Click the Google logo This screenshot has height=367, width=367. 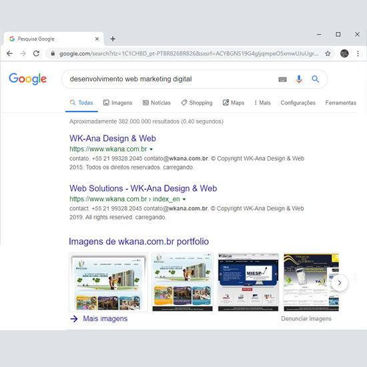27,79
